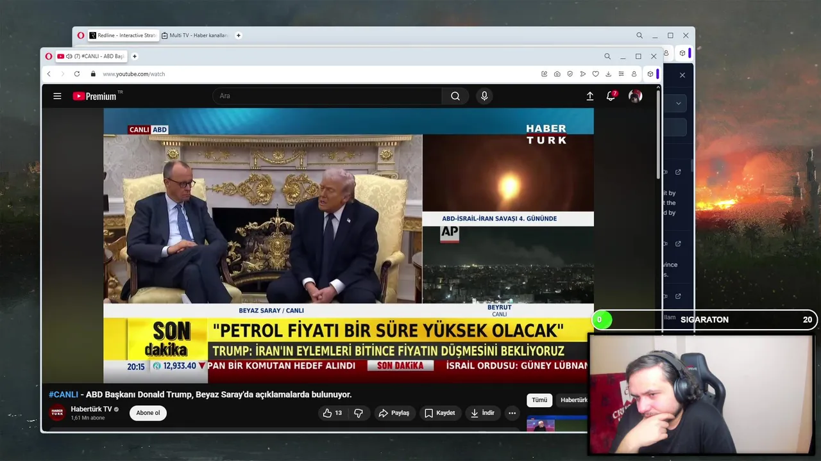Save the video with Kaydet

pyautogui.click(x=440, y=413)
